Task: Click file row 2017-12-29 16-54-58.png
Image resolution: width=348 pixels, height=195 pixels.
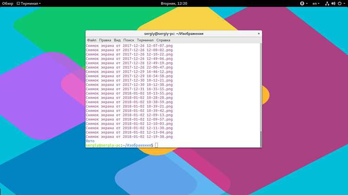Action: (129, 76)
